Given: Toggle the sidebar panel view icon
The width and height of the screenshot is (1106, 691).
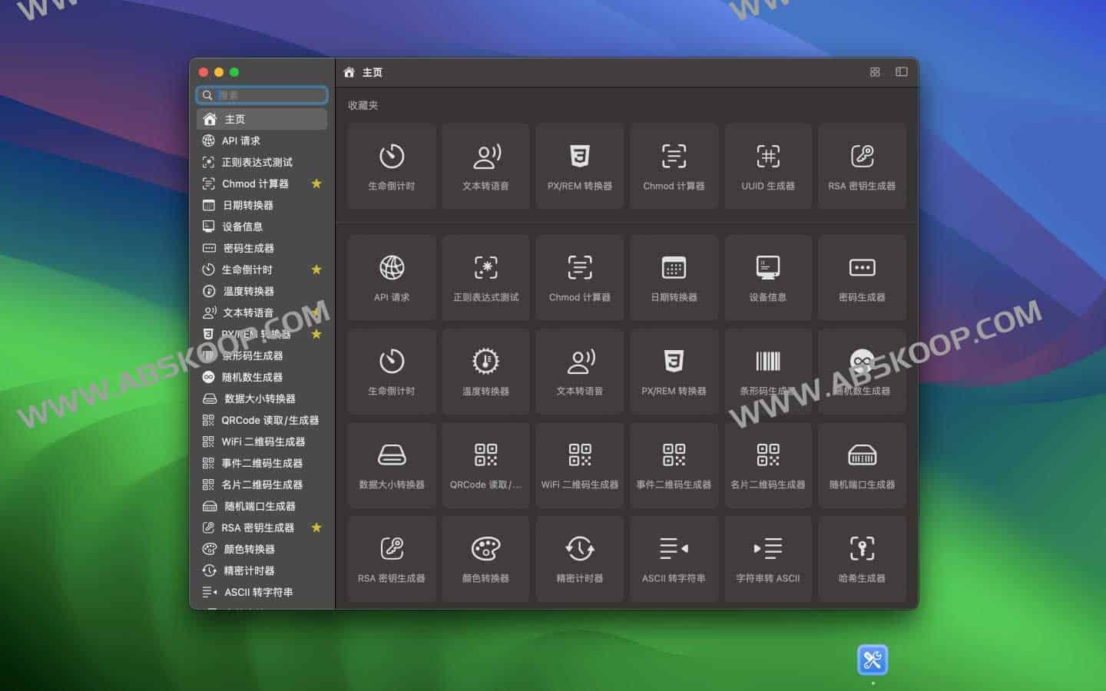Looking at the screenshot, I should (x=900, y=71).
